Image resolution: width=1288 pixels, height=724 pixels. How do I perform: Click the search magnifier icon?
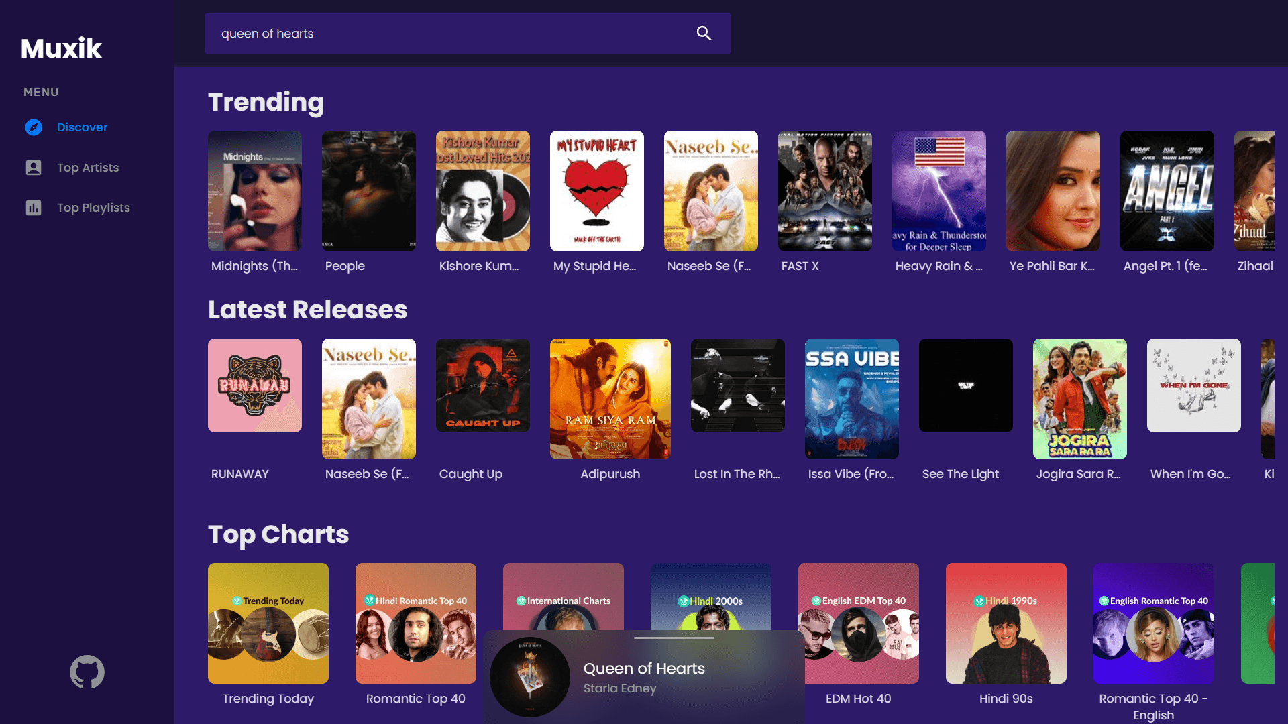[704, 34]
